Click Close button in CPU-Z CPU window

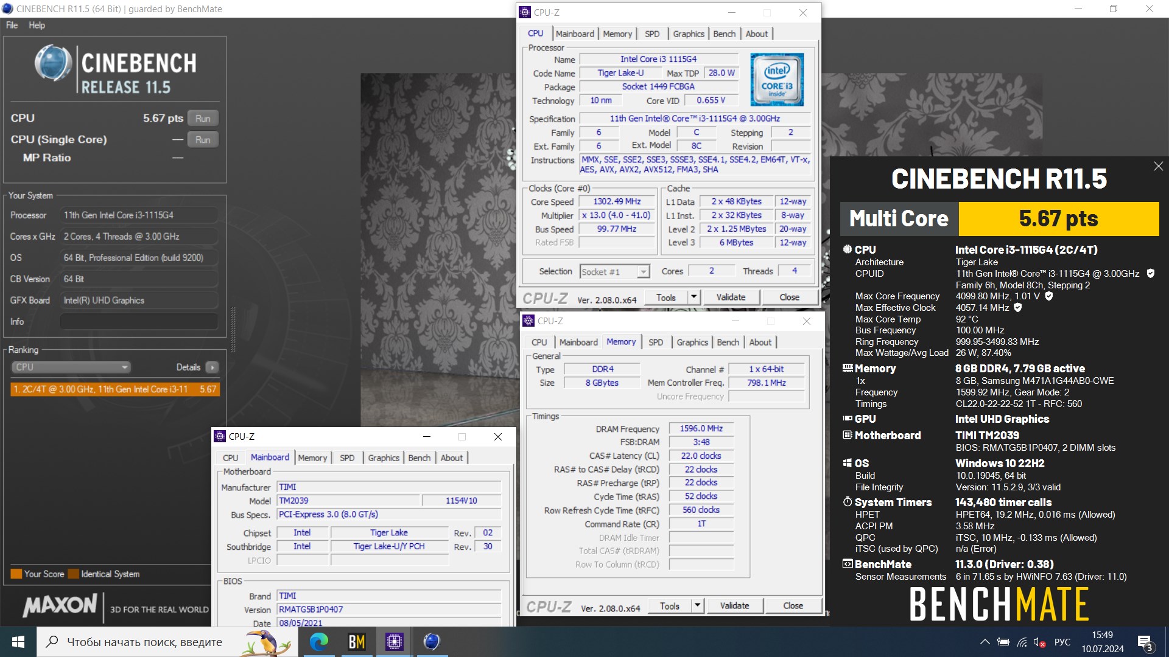pos(789,297)
